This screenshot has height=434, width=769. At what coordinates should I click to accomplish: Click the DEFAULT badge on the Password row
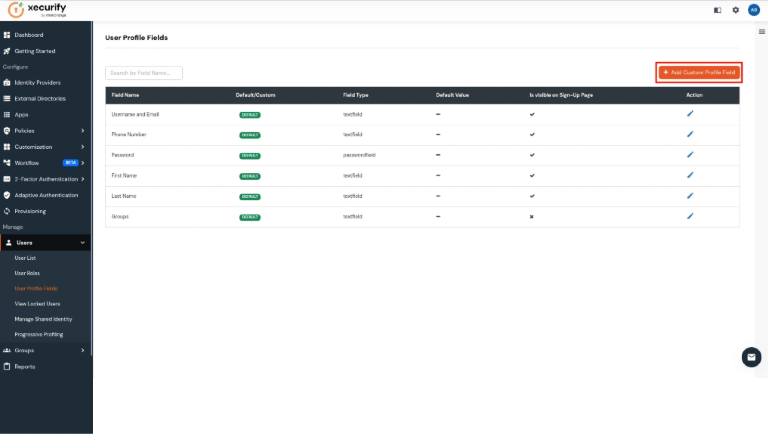coord(250,156)
